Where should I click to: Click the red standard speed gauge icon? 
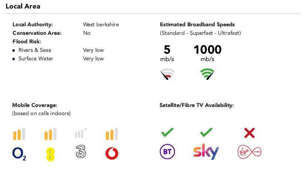[167, 74]
